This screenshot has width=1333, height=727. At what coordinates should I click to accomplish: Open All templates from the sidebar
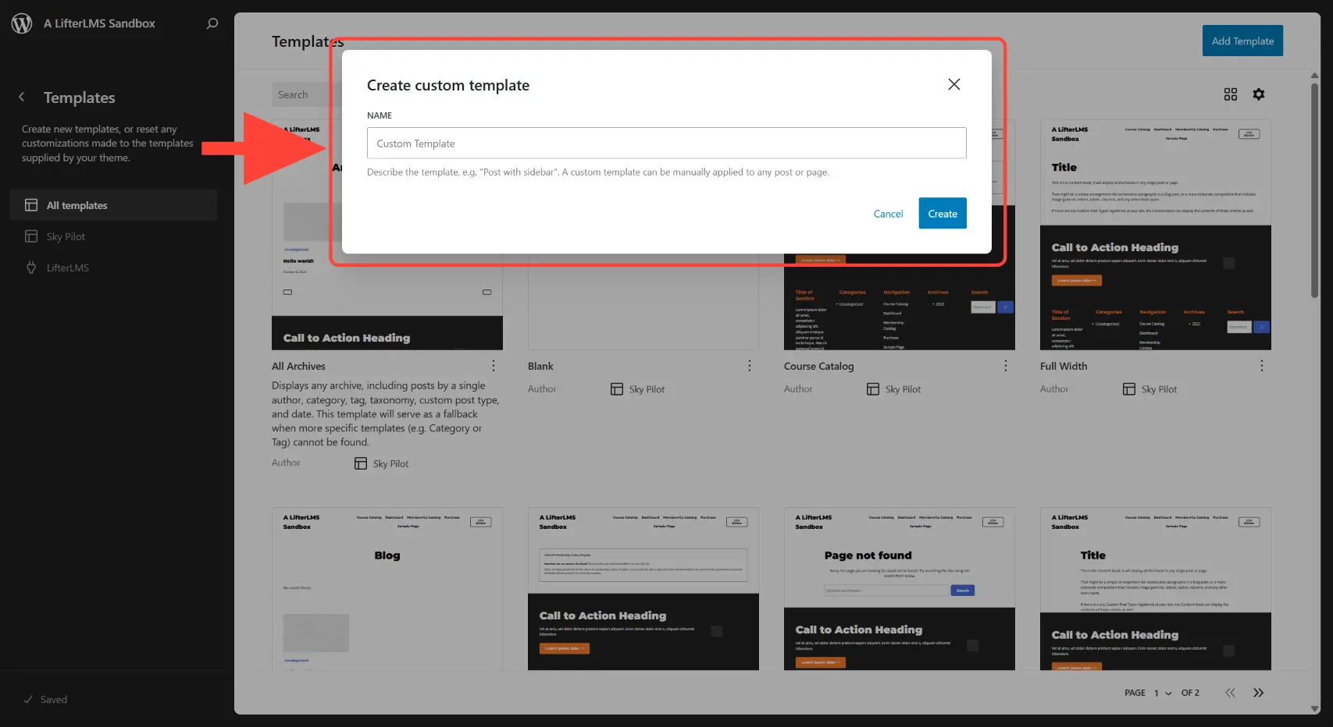[77, 205]
